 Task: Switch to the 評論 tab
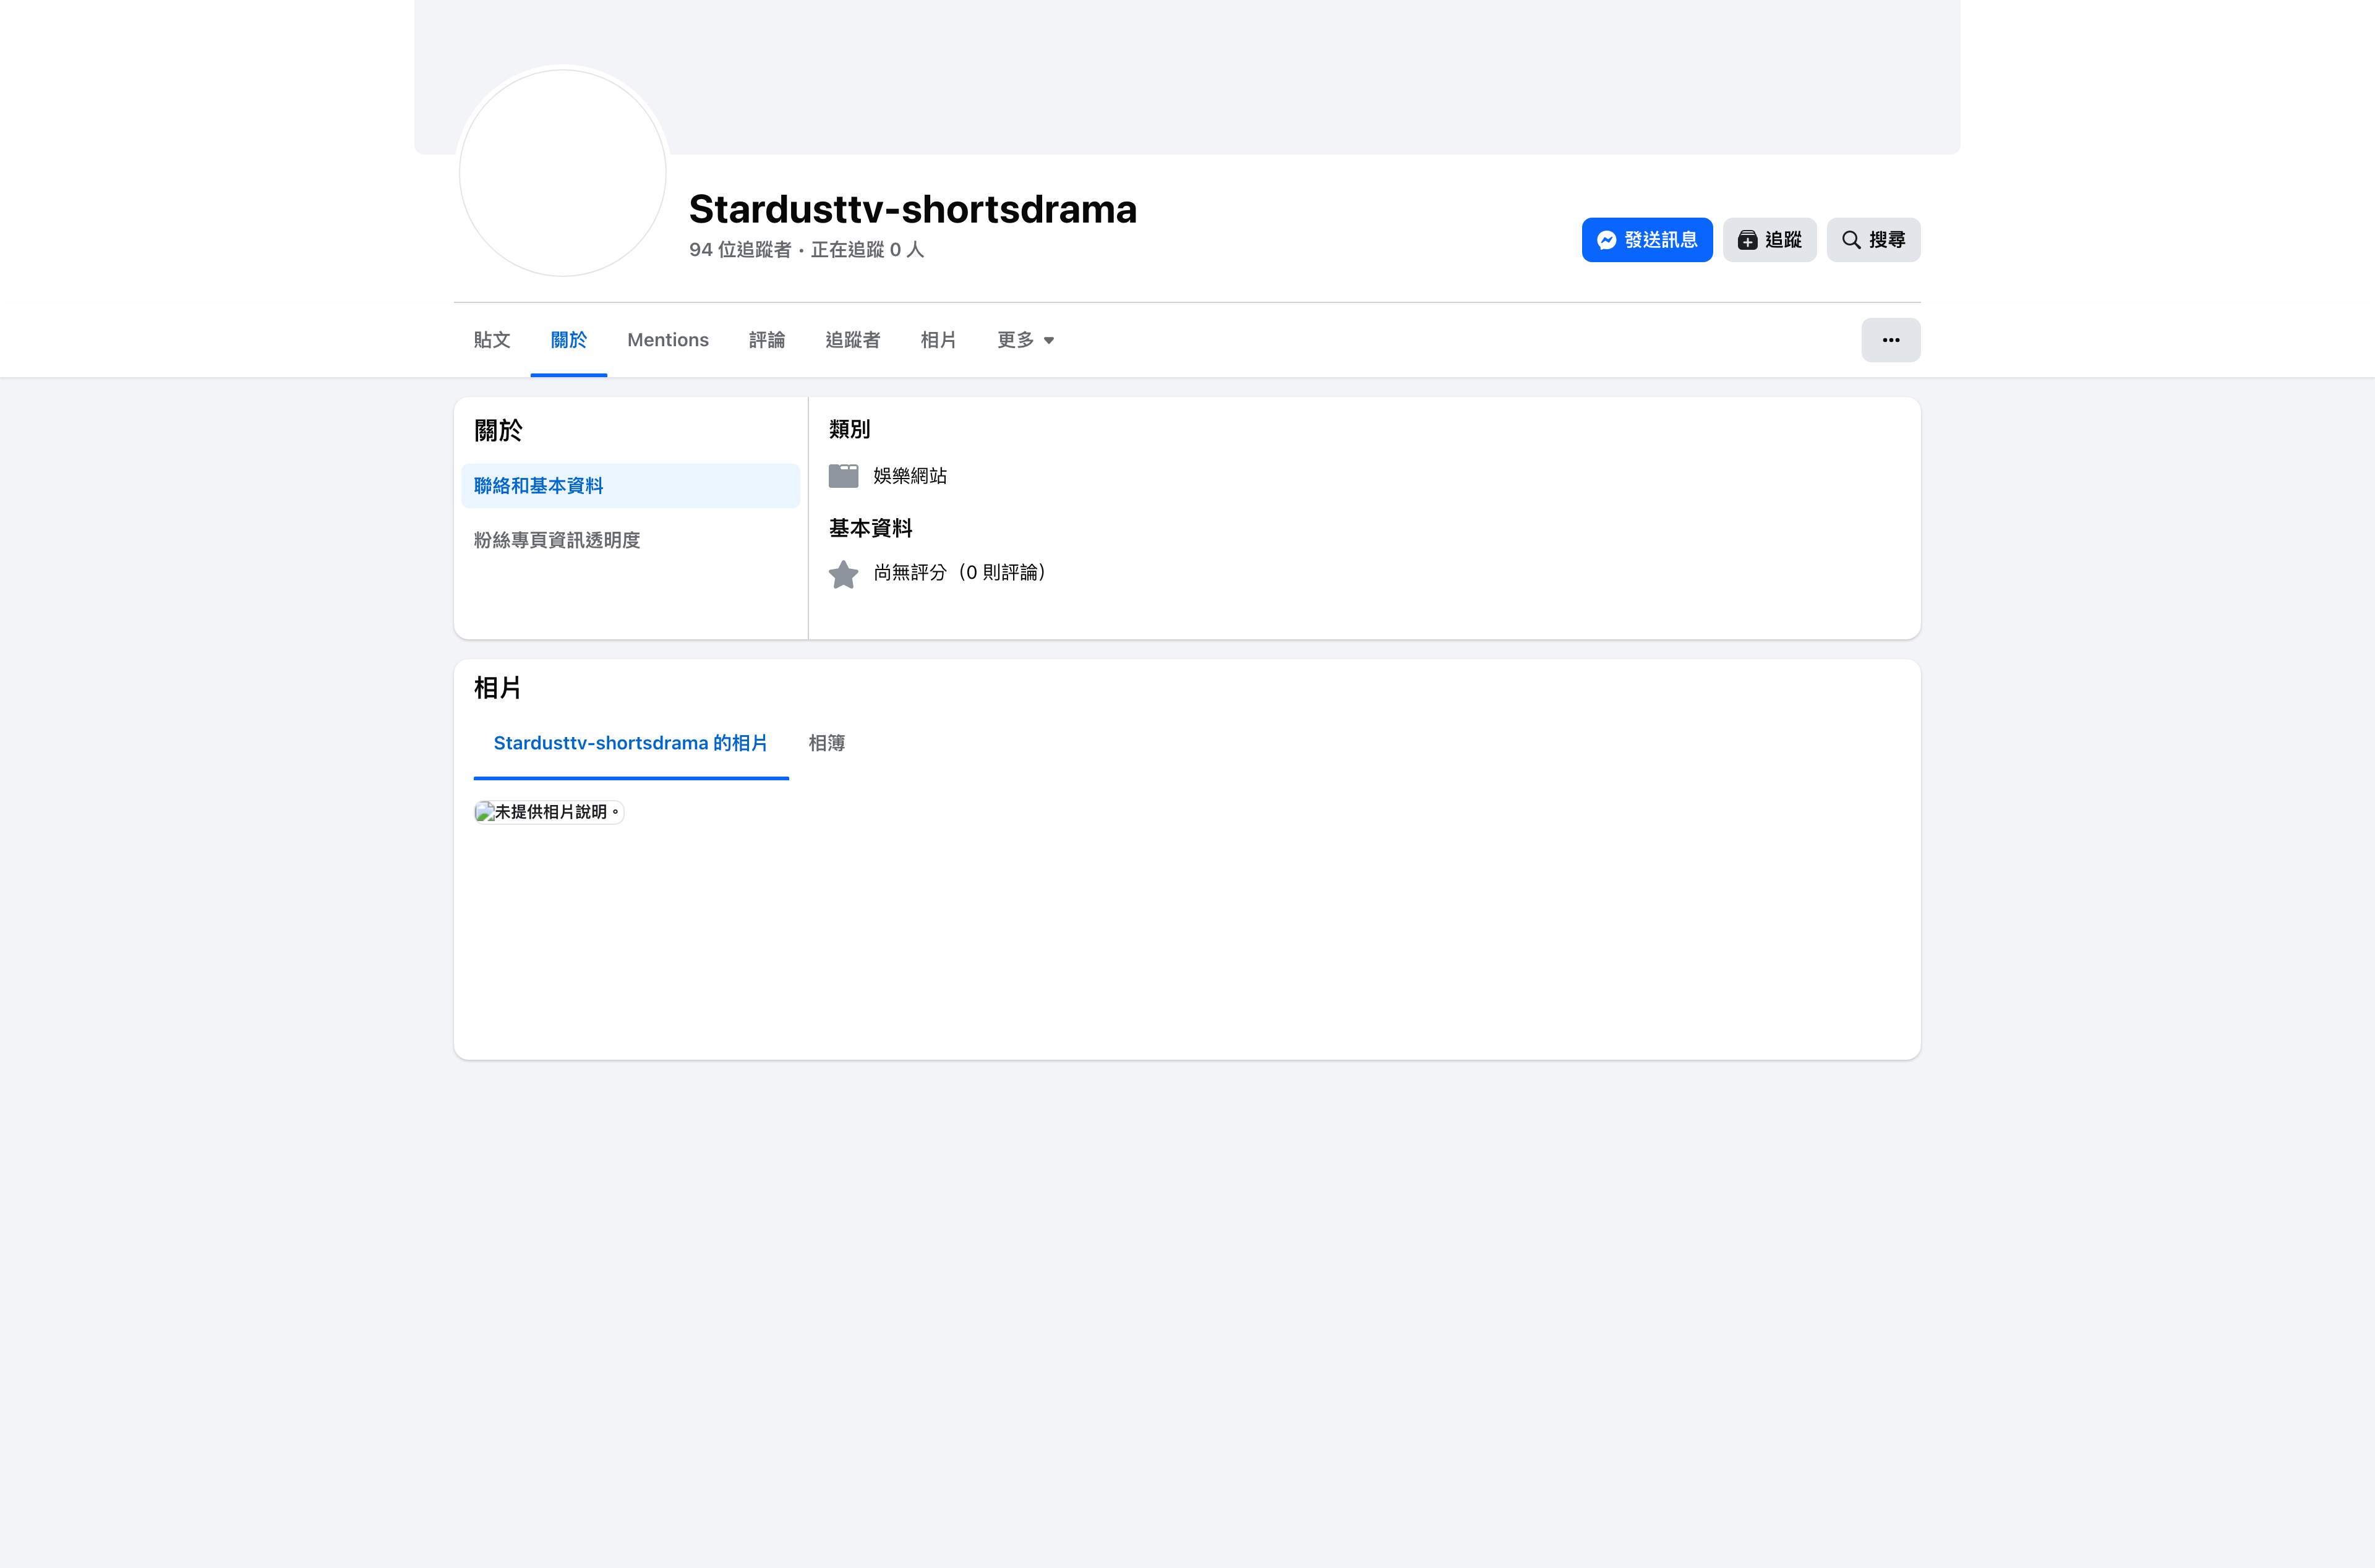coord(766,340)
